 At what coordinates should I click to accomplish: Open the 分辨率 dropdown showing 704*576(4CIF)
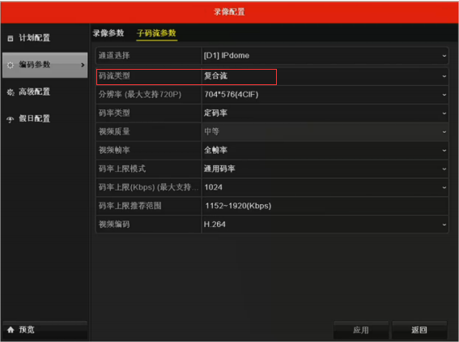[325, 95]
